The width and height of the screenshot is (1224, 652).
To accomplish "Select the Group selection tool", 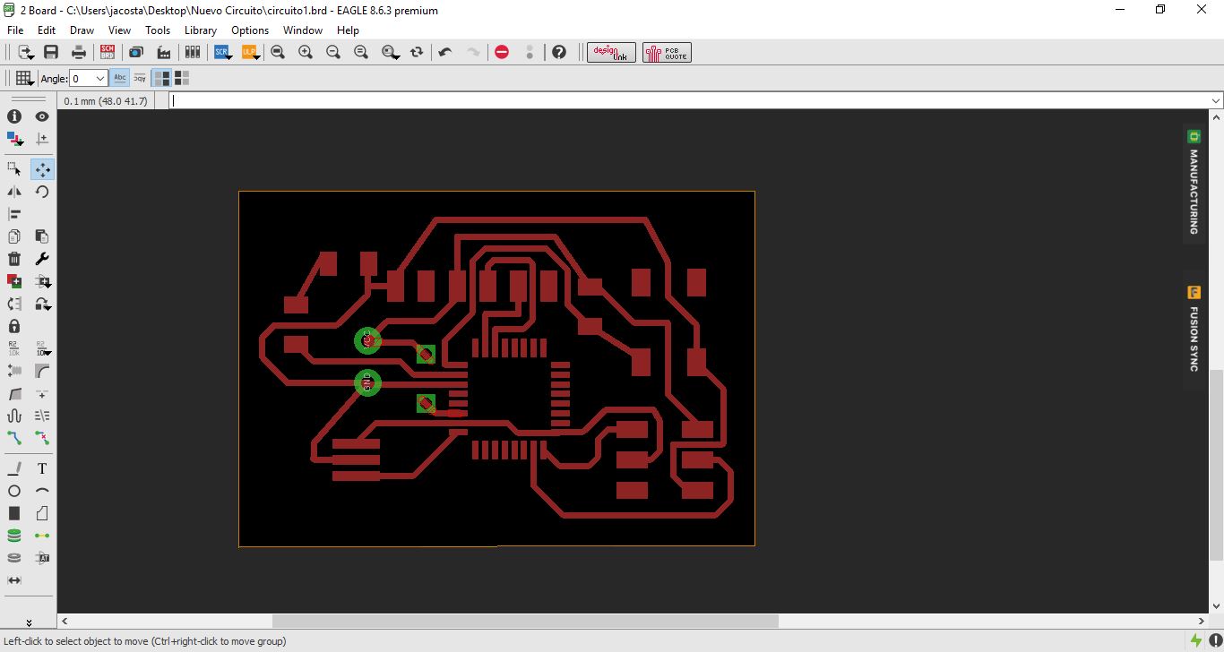I will [x=14, y=169].
